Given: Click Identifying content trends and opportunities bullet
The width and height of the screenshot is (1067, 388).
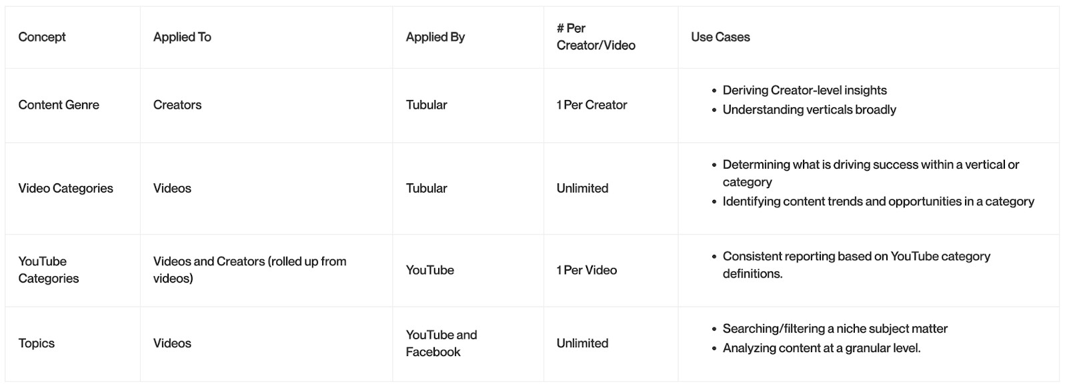Looking at the screenshot, I should (878, 201).
